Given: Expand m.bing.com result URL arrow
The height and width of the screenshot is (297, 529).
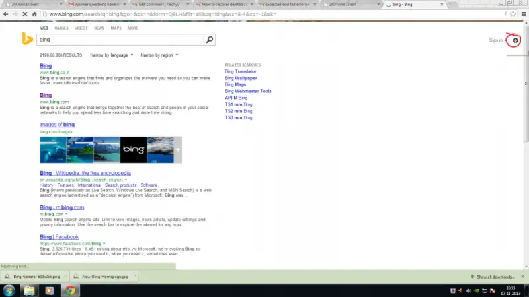Looking at the screenshot, I should coord(67,214).
